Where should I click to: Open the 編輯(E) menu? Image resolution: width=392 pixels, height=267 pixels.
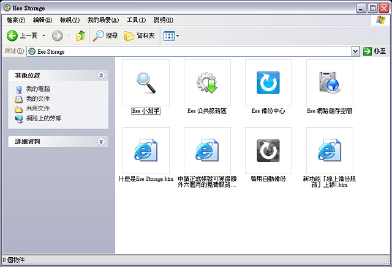point(42,20)
